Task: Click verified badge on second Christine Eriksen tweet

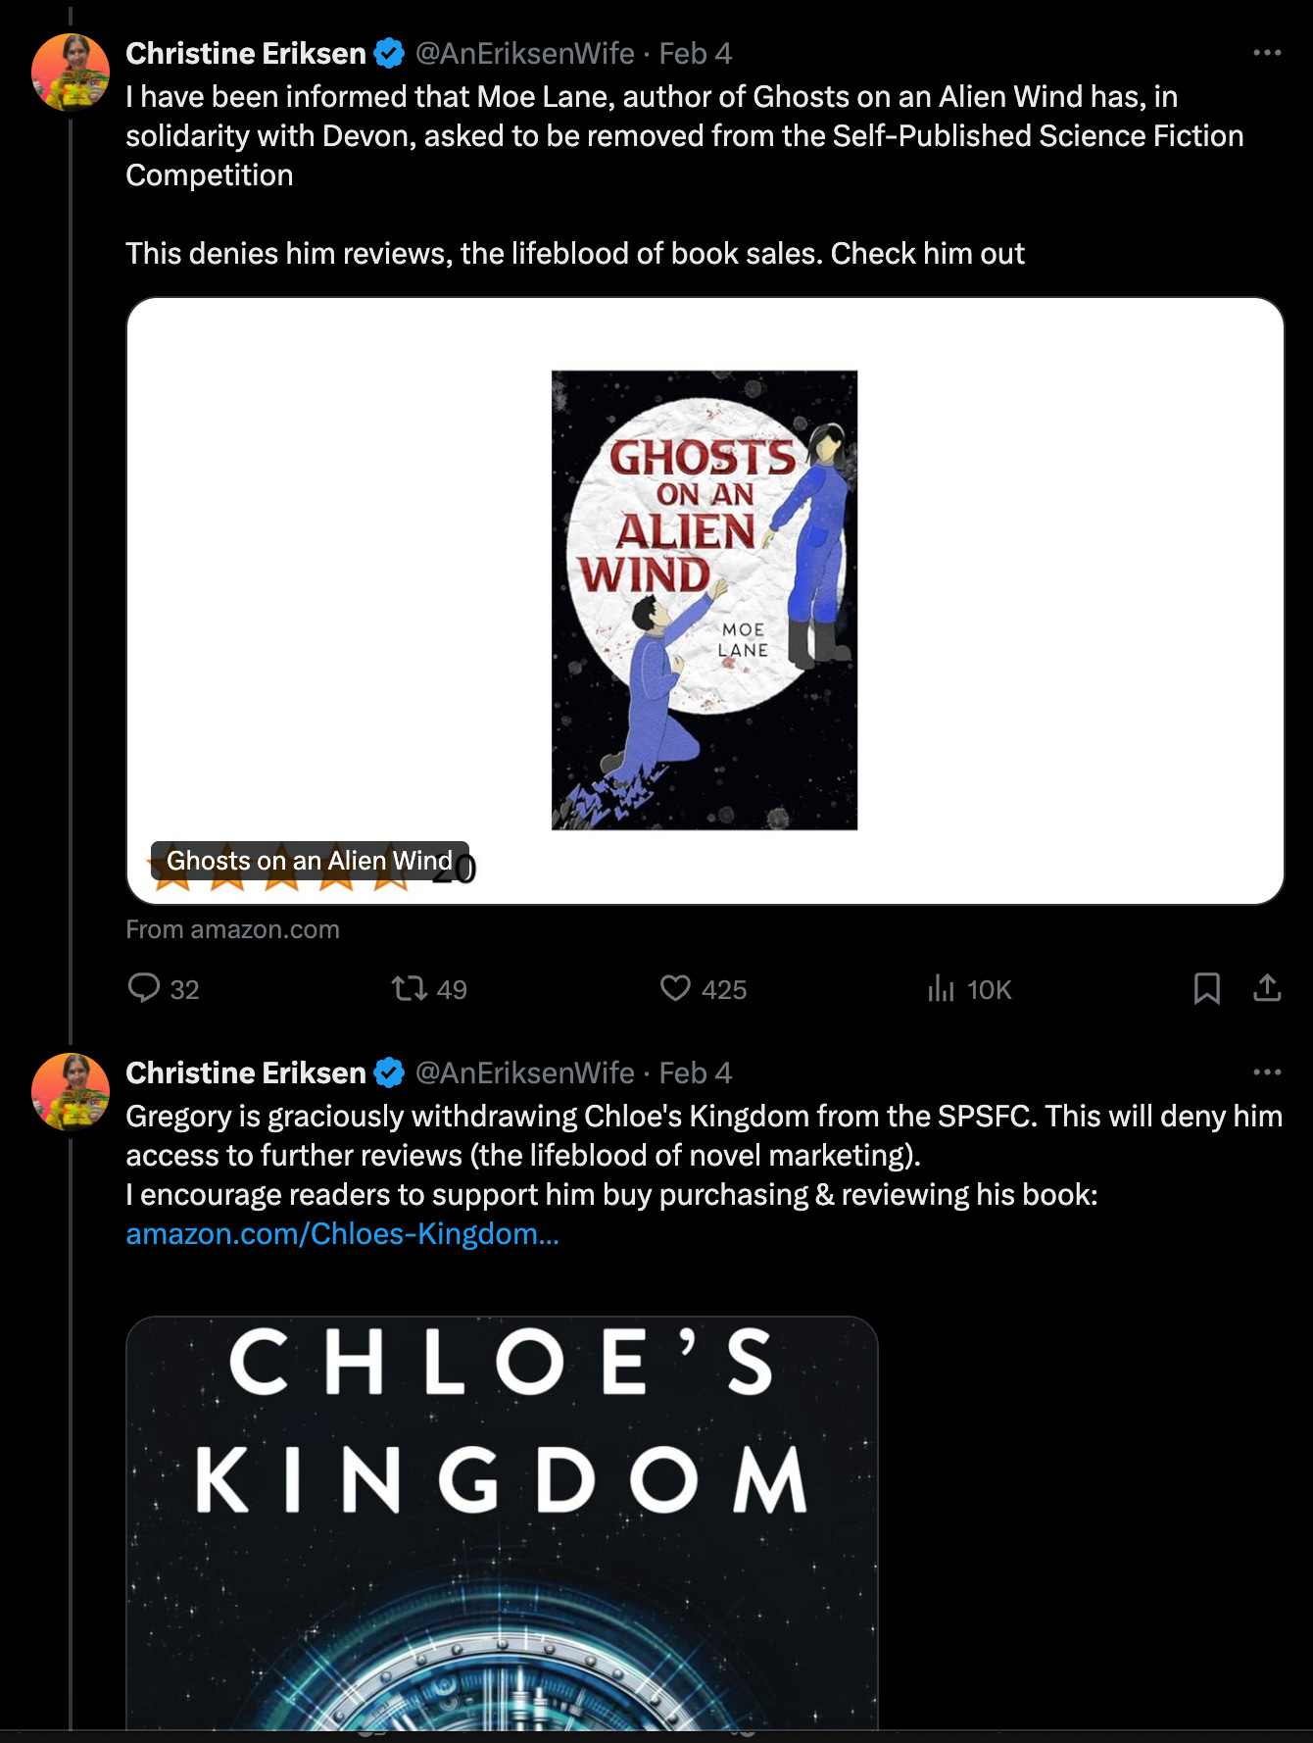Action: click(x=390, y=1072)
